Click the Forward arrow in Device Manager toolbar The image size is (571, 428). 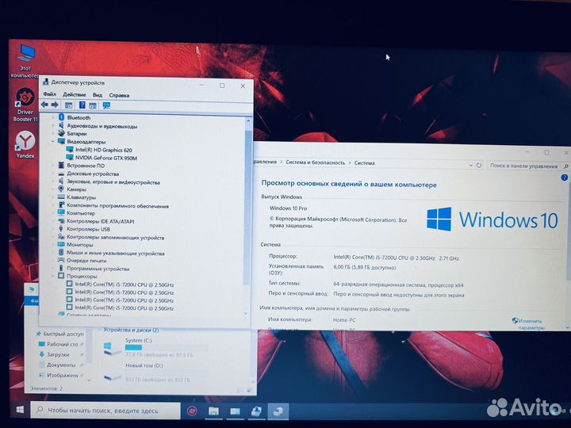(x=55, y=105)
